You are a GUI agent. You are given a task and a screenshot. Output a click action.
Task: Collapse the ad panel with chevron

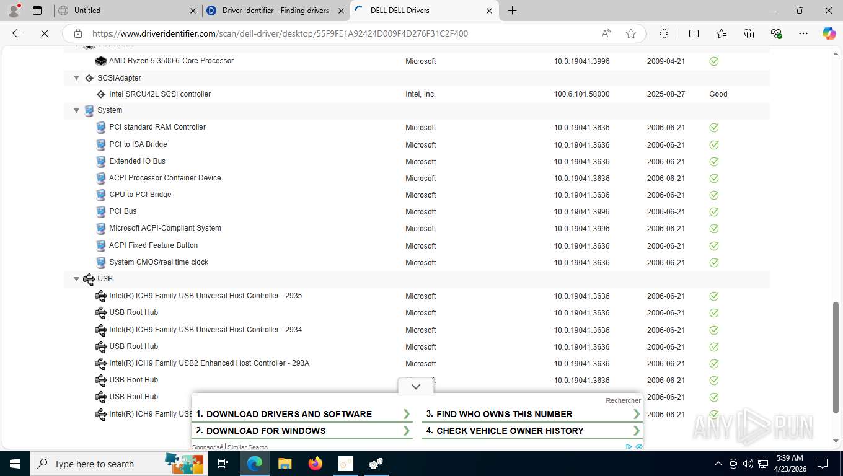[416, 386]
